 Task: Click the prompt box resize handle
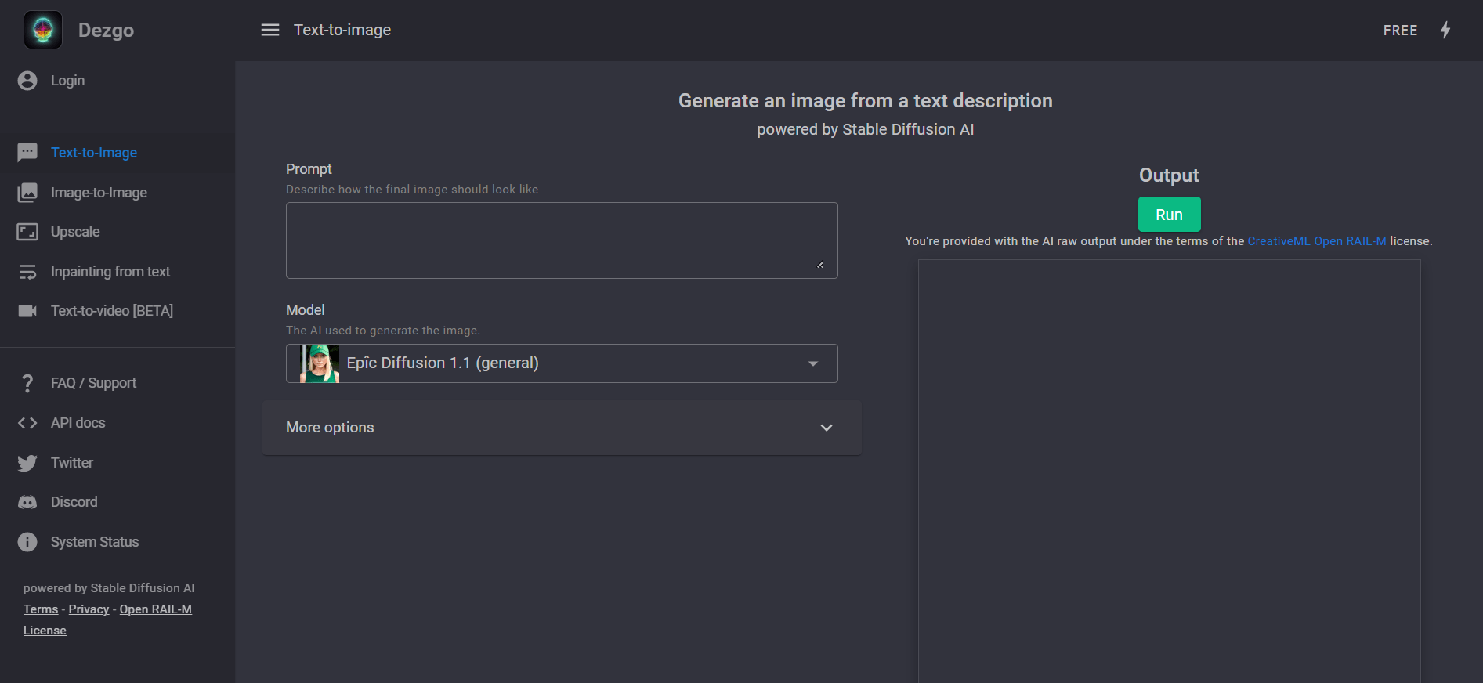820,265
